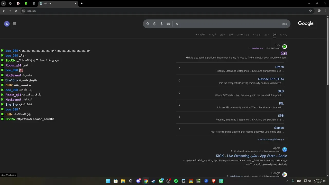Go back with the browser back arrow
This screenshot has height=185, width=329.
click(x=4, y=11)
